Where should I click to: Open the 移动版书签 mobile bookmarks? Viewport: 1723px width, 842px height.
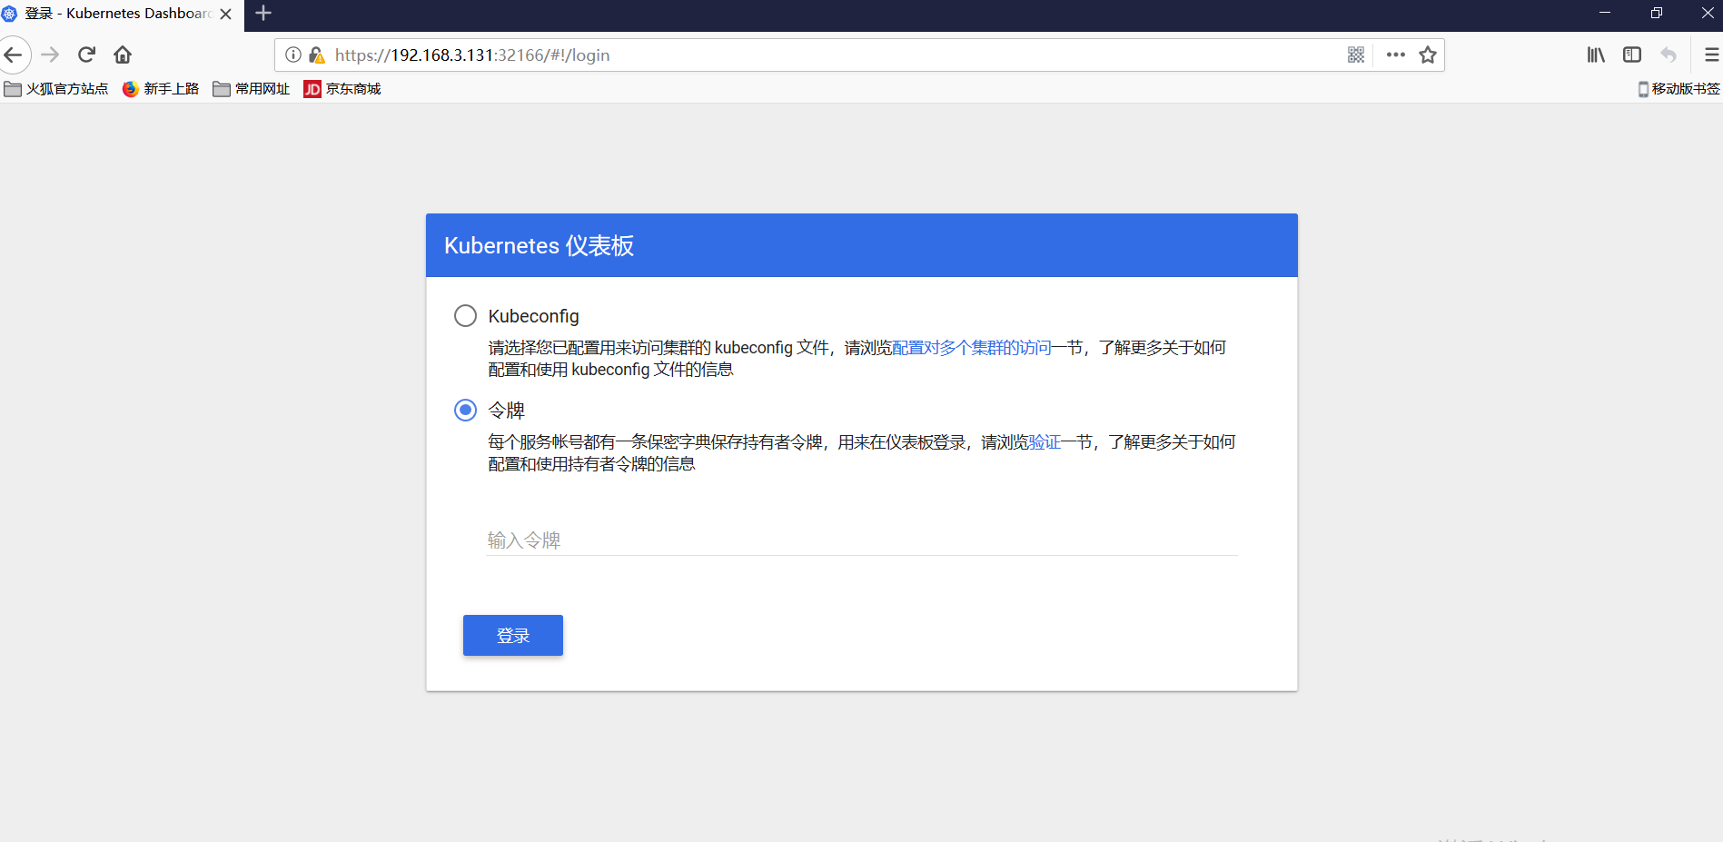pyautogui.click(x=1678, y=89)
